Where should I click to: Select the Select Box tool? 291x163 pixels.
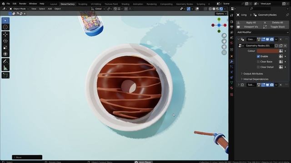point(5,21)
